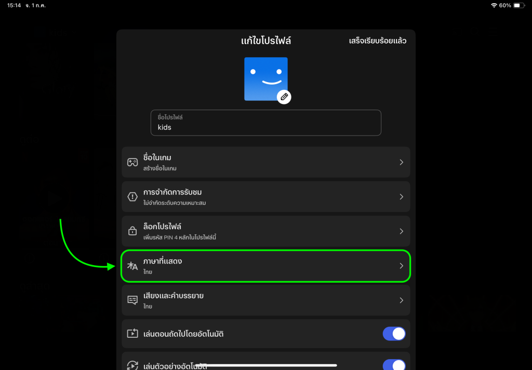The height and width of the screenshot is (370, 532).
Task: Open เสียงและคำบรรยาย settings row
Action: (x=265, y=300)
